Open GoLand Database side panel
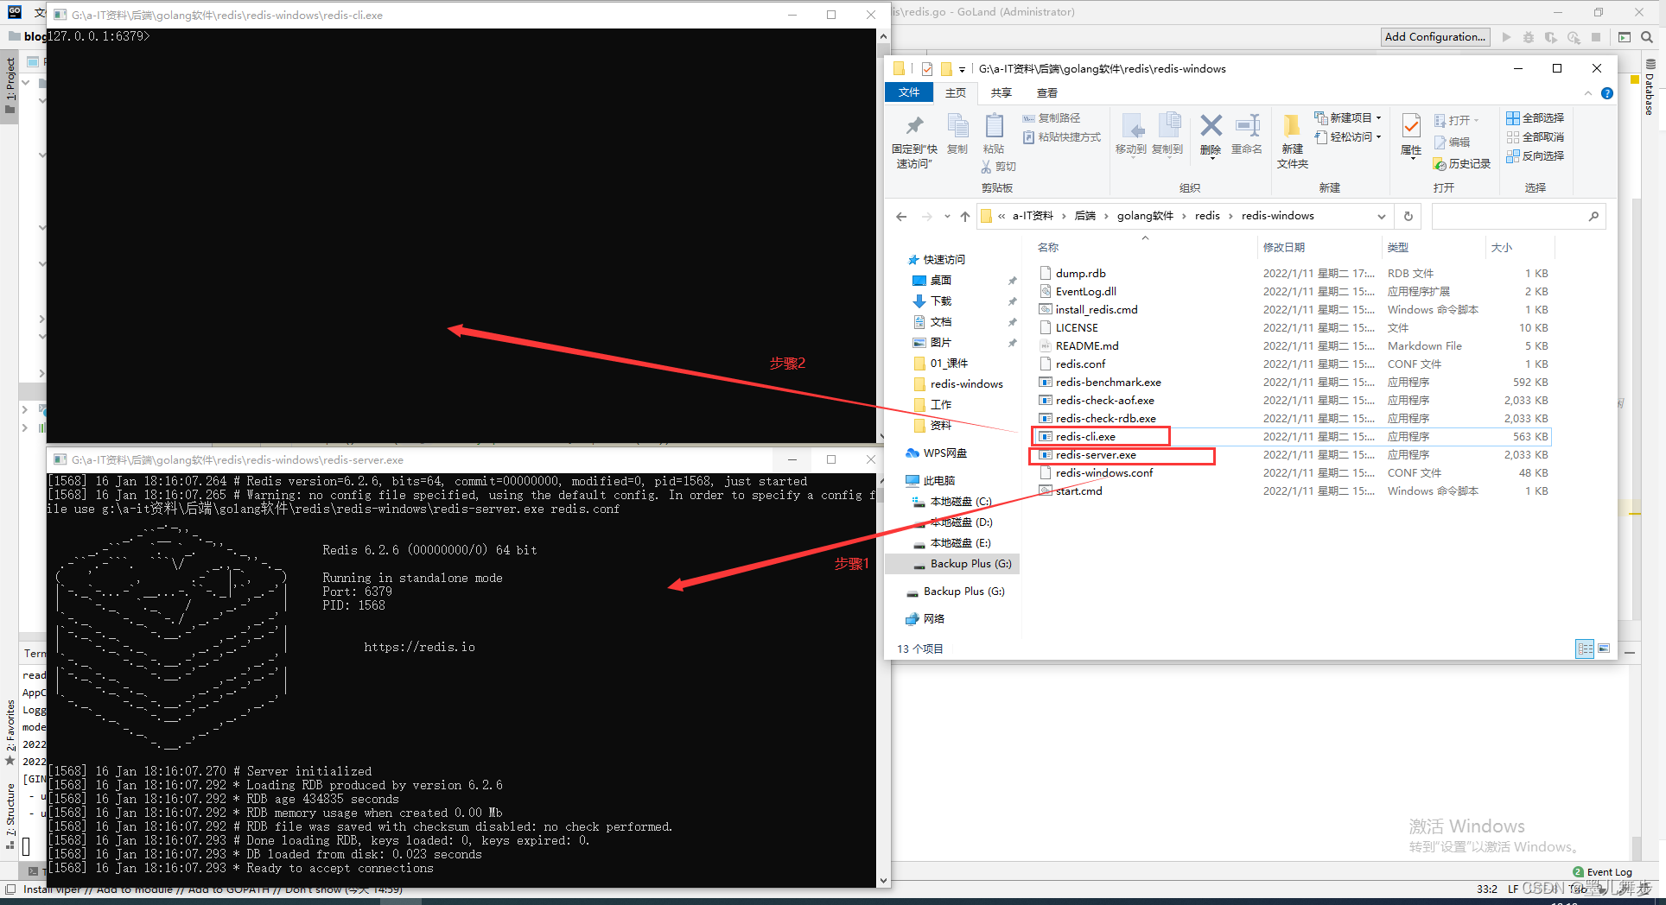This screenshot has height=905, width=1666. tap(1650, 88)
